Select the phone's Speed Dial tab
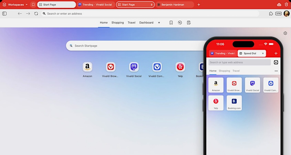This screenshot has height=155, width=291. (x=252, y=53)
